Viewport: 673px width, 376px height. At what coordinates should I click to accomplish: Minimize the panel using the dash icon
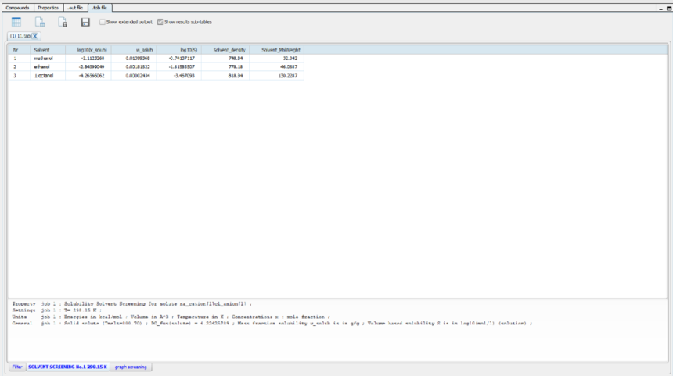tap(660, 7)
